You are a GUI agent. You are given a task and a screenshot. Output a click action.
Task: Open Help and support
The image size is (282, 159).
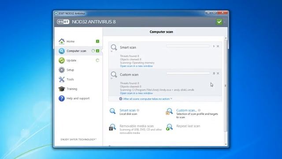pos(78,98)
